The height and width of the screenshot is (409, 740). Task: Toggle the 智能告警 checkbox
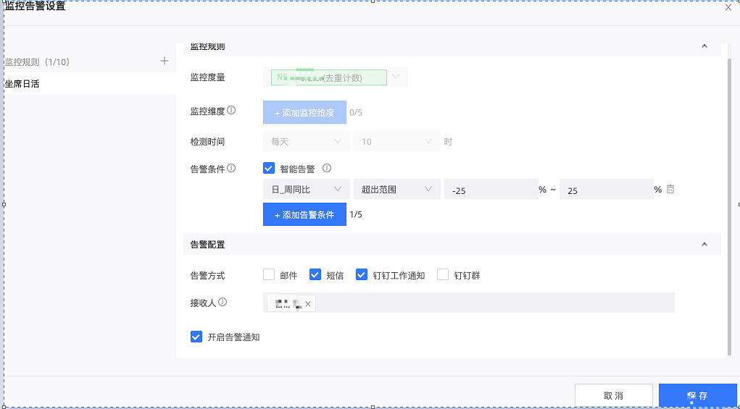pyautogui.click(x=268, y=169)
